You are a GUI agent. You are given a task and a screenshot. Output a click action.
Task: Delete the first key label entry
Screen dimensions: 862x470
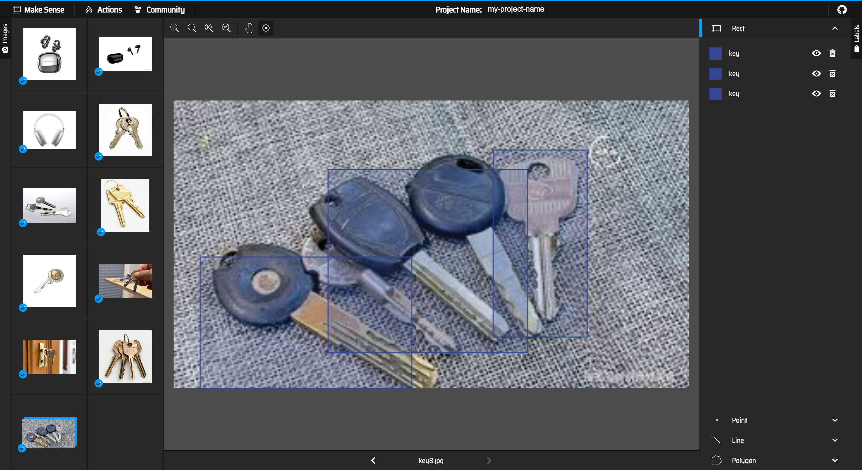(832, 53)
